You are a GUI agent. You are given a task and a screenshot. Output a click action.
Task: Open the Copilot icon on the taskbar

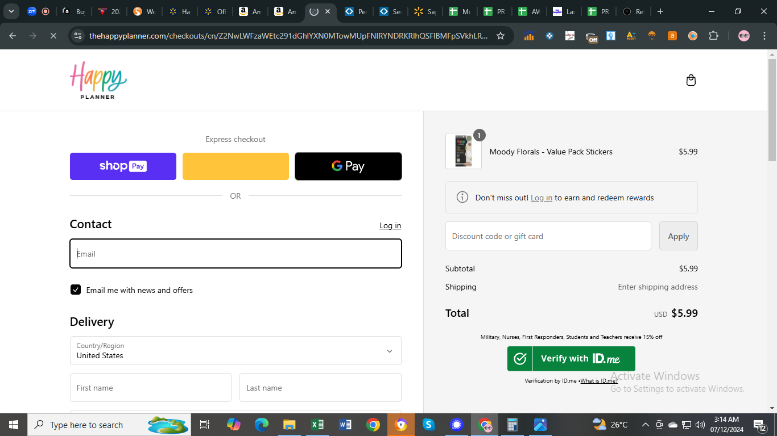[234, 425]
